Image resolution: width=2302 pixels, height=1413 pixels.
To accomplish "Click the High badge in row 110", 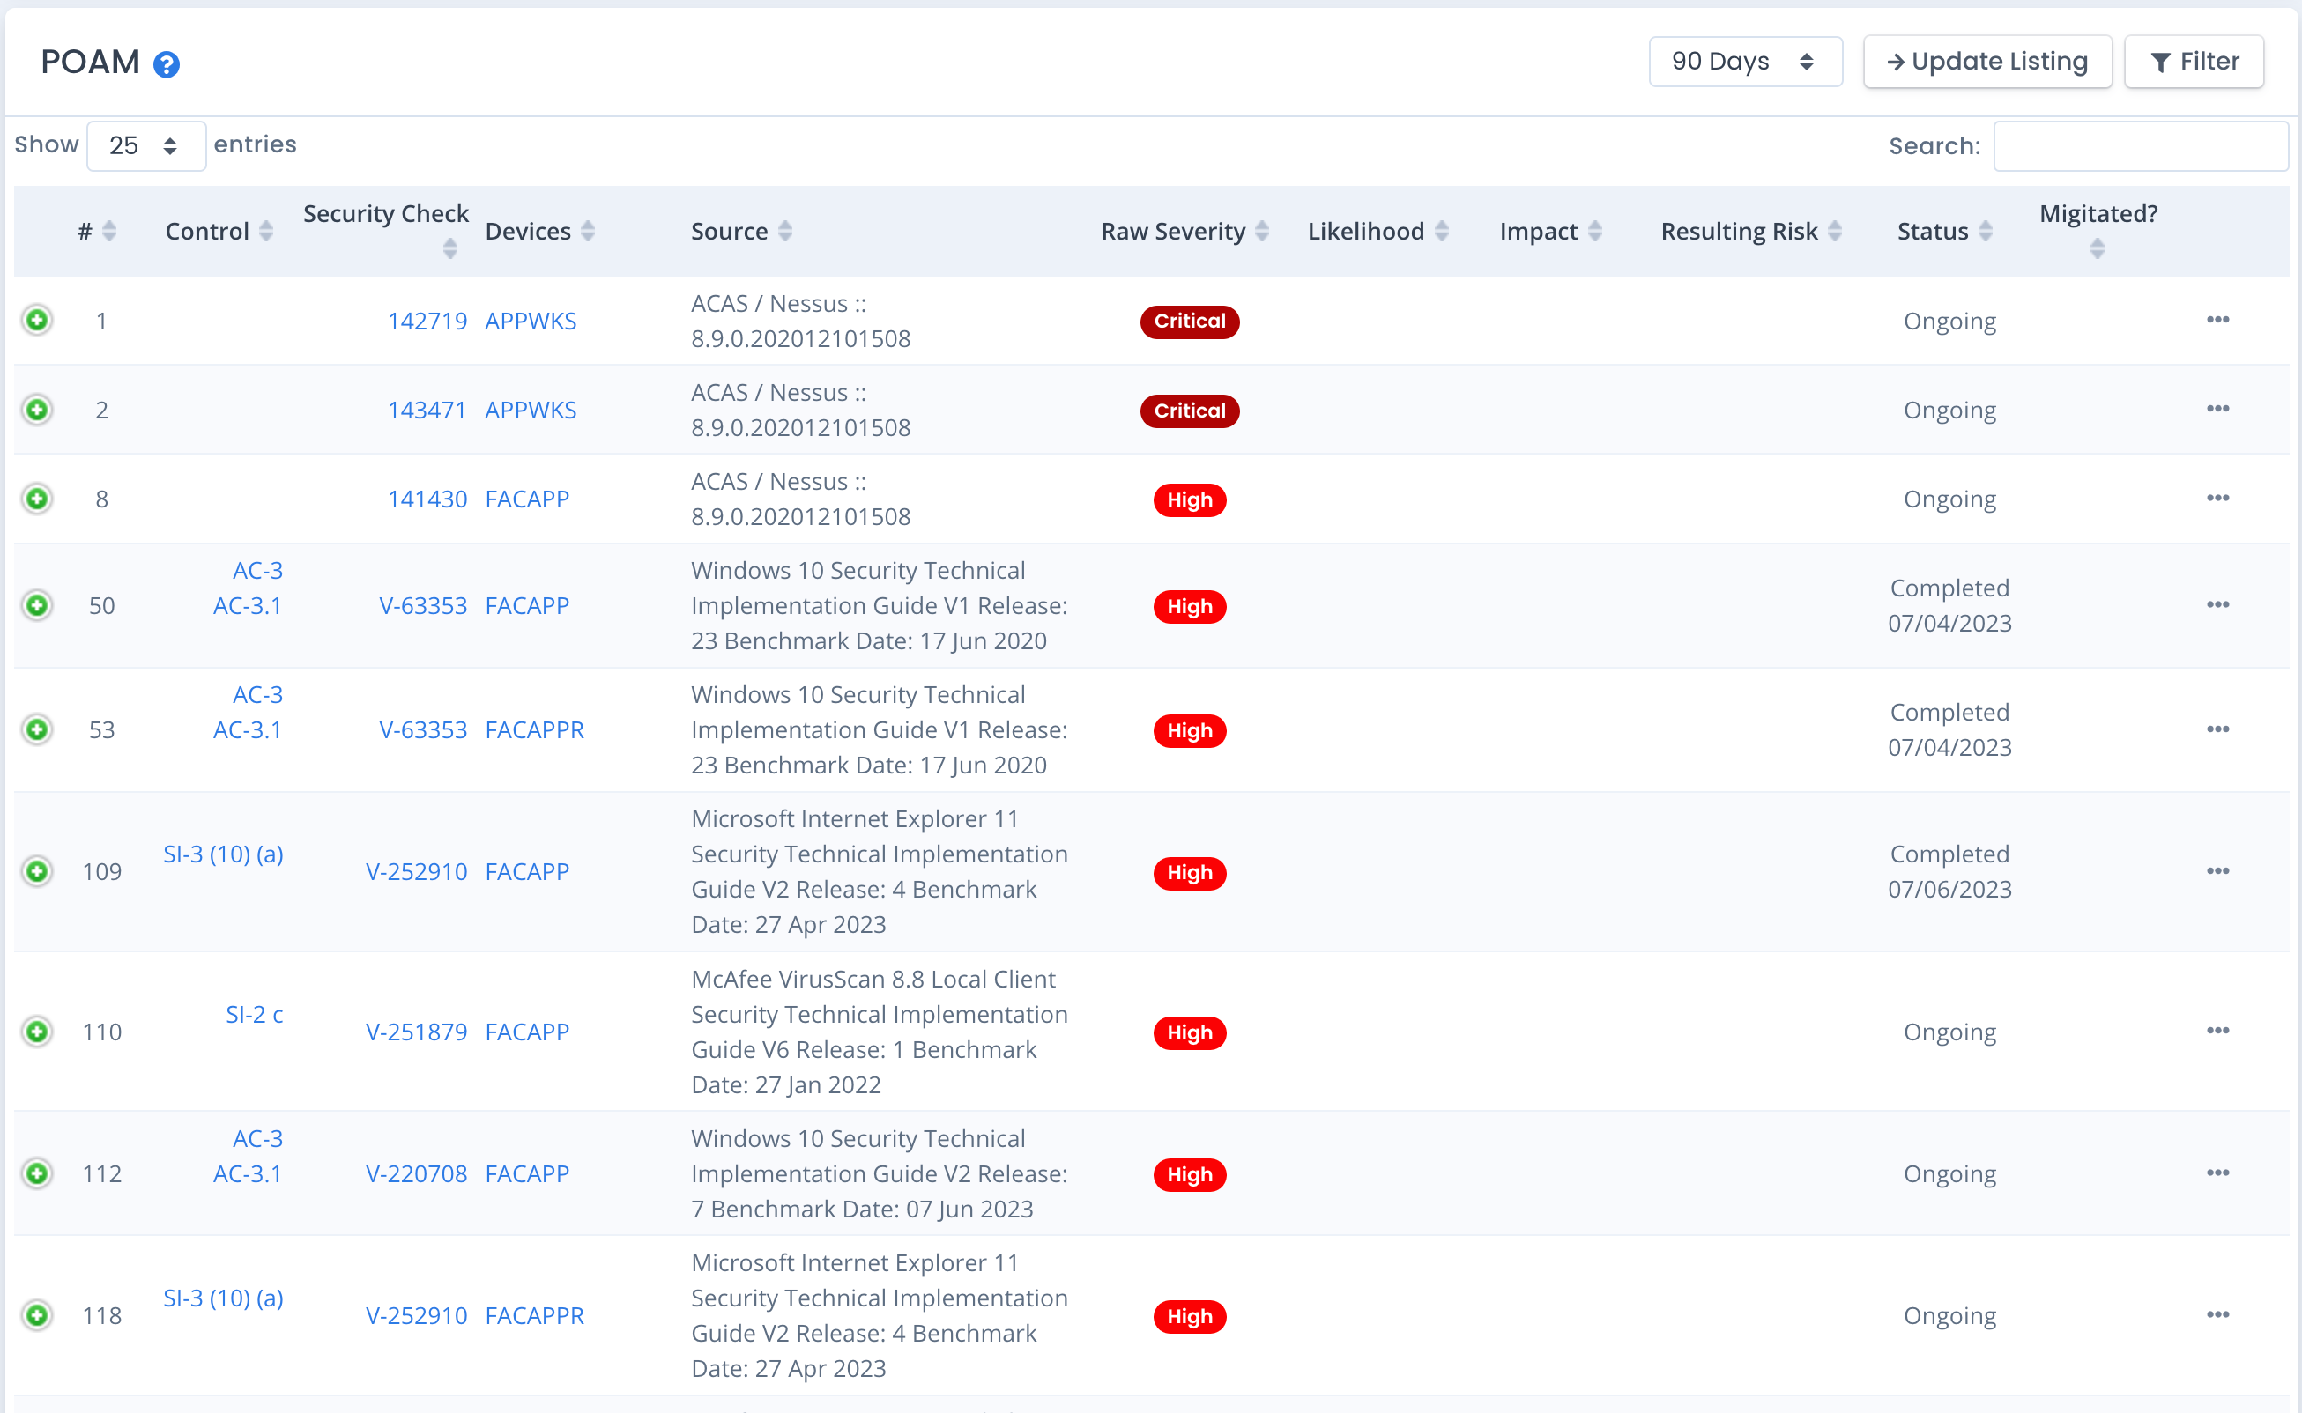I will click(x=1189, y=1033).
